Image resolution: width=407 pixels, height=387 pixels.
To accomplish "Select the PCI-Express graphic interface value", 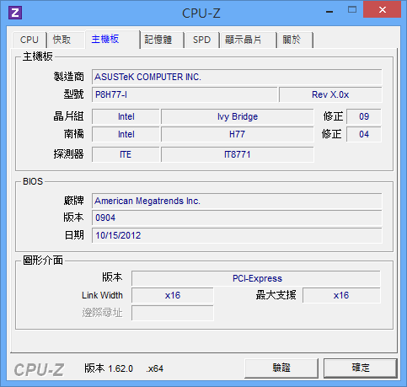I will coord(256,278).
